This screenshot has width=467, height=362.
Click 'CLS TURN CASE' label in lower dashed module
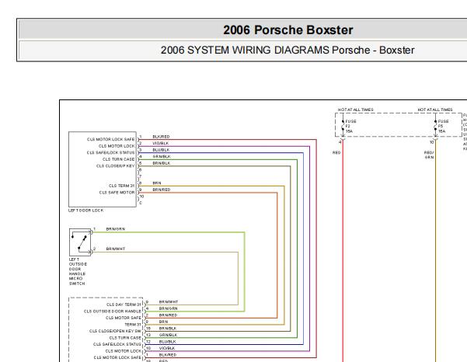(125, 338)
